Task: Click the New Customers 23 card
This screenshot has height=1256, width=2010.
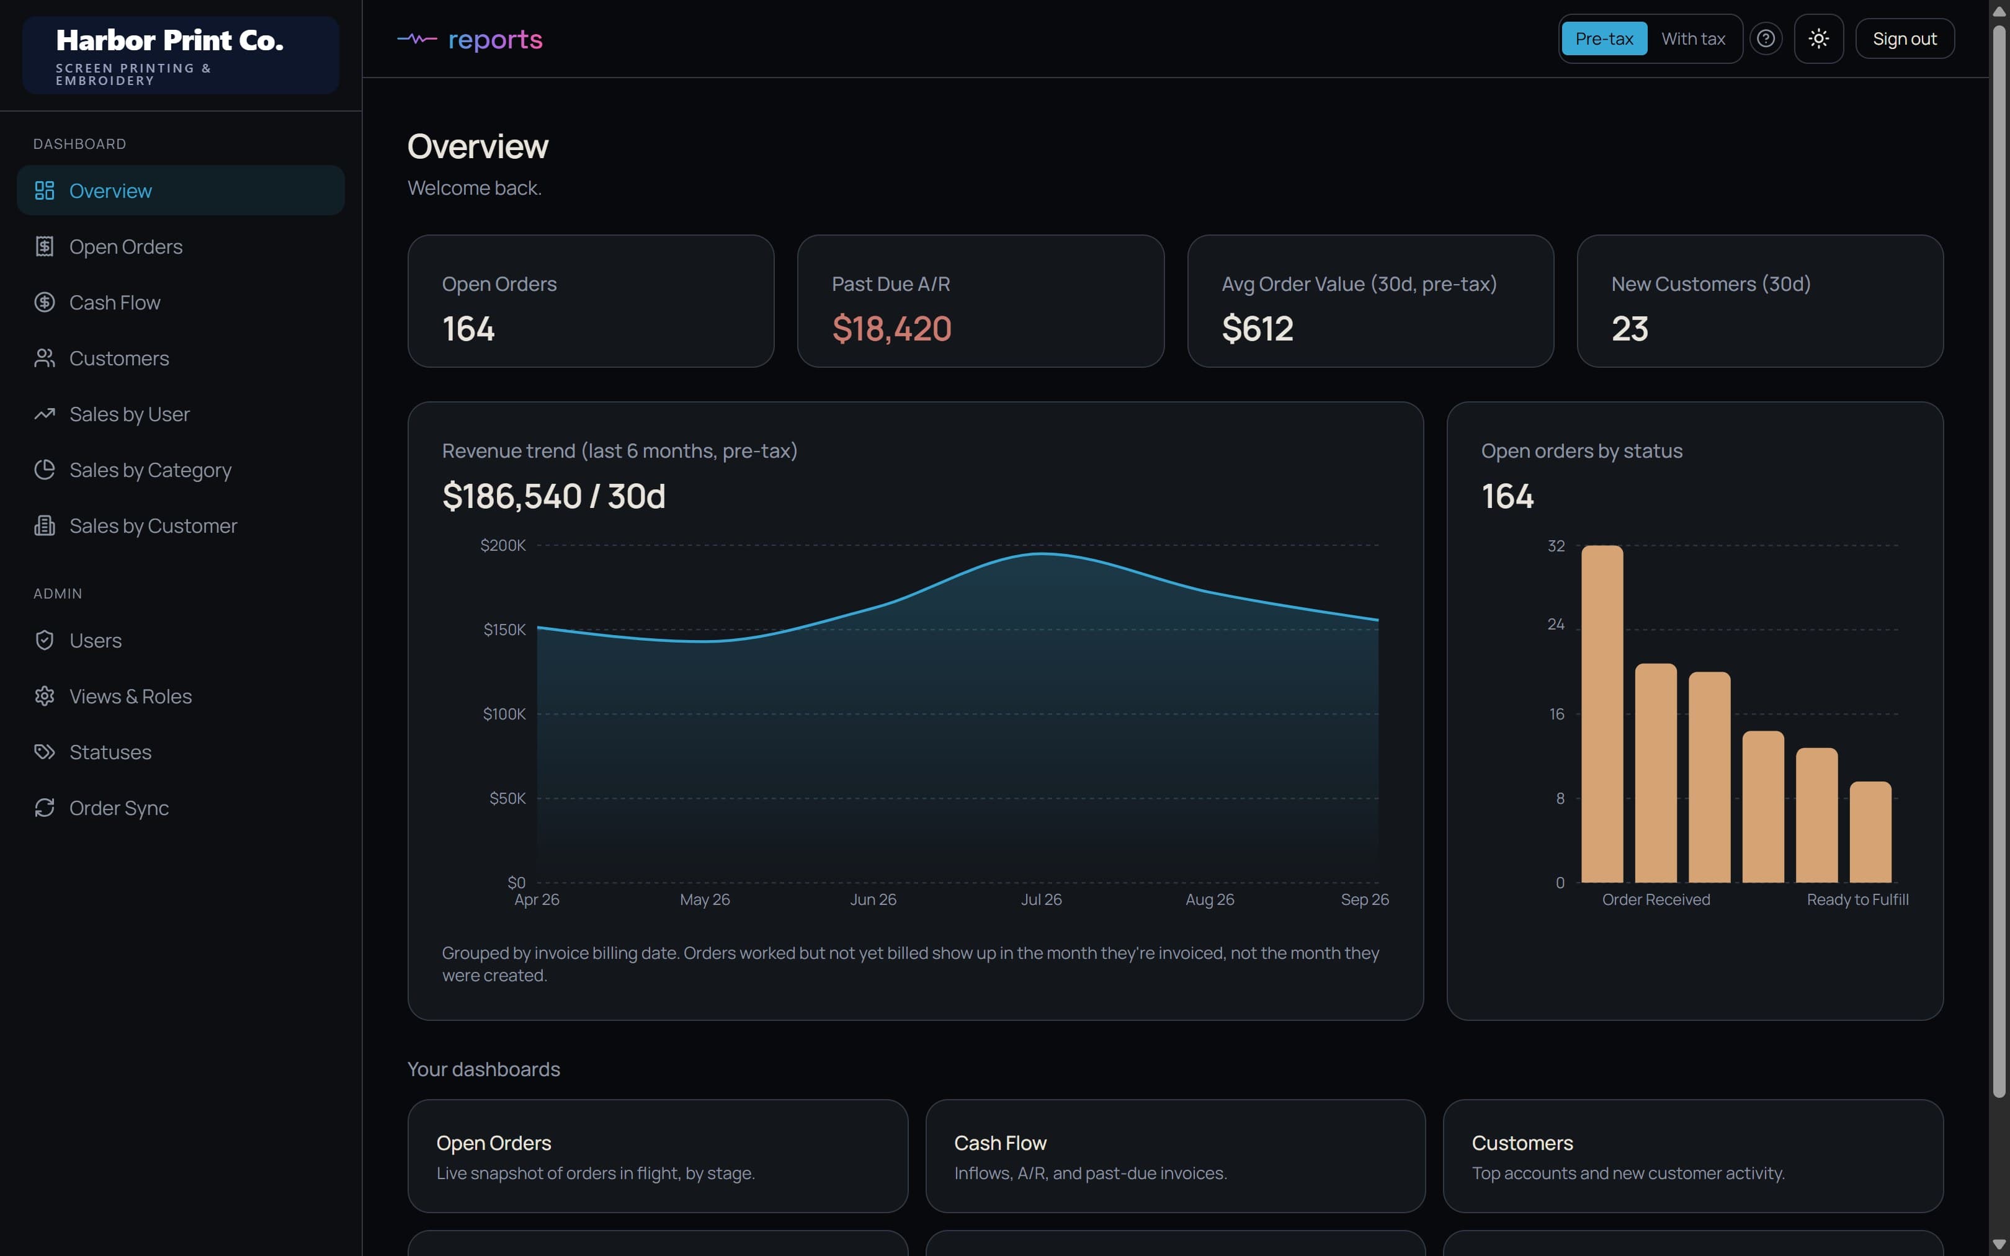Action: (1760, 301)
